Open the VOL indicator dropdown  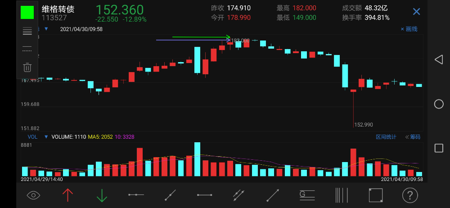click(x=46, y=137)
